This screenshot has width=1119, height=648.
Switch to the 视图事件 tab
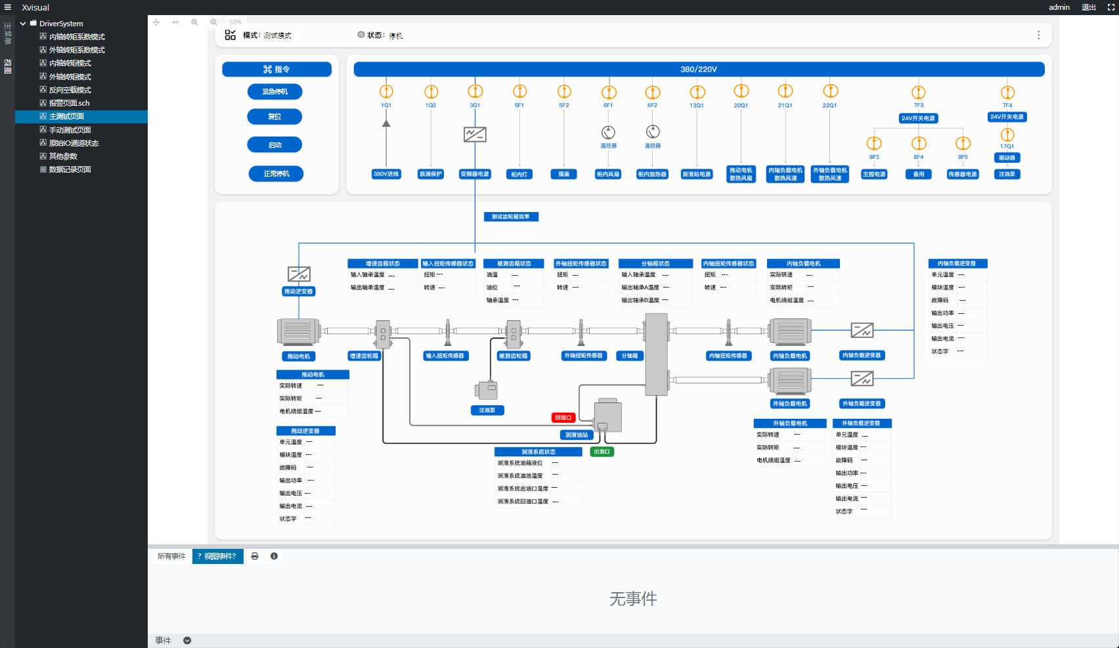click(x=217, y=556)
